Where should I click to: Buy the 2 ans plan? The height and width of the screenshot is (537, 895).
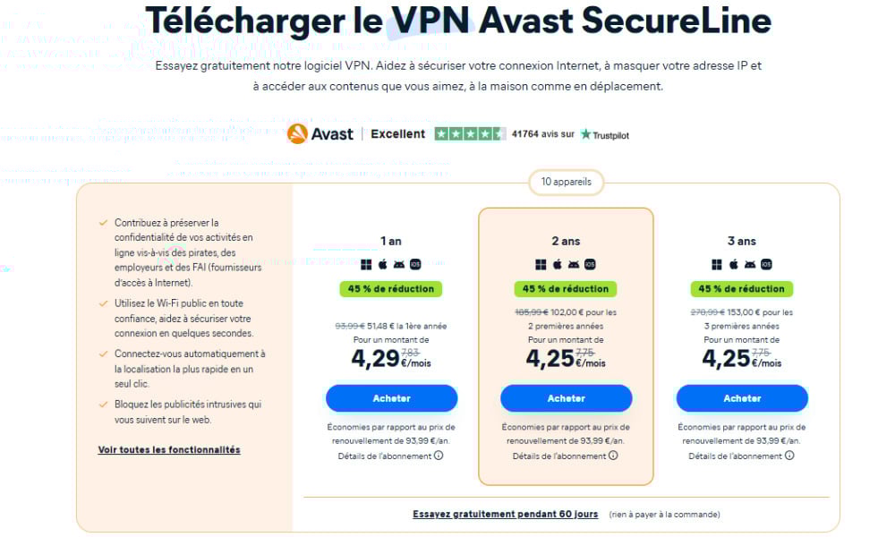tap(566, 398)
